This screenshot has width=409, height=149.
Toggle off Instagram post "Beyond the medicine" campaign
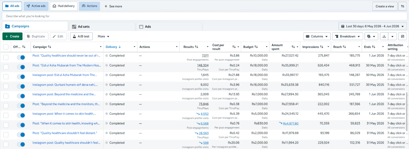point(21,96)
